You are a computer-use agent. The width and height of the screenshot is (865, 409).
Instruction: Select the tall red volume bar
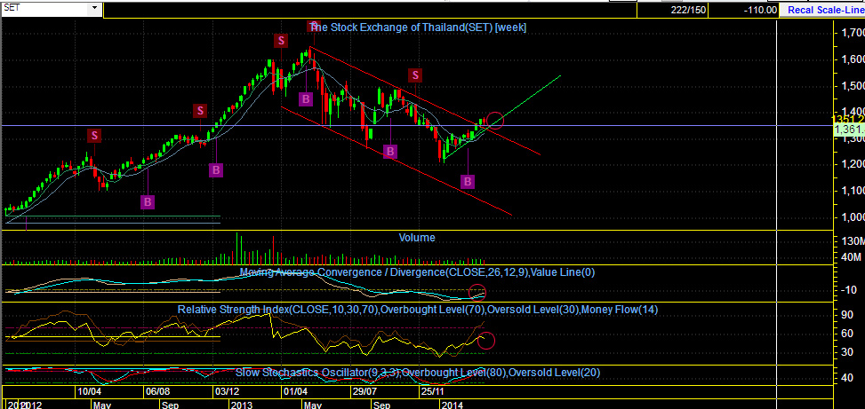click(x=273, y=250)
